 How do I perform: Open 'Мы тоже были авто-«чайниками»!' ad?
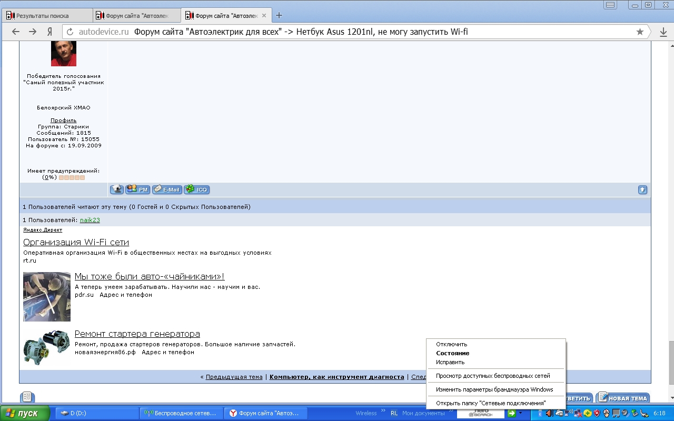(x=150, y=276)
